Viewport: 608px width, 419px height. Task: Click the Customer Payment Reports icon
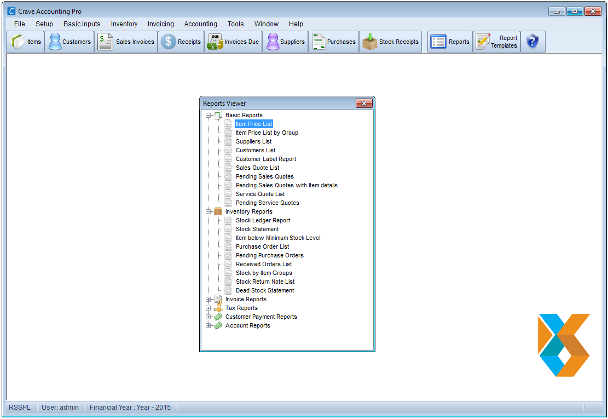coord(218,317)
